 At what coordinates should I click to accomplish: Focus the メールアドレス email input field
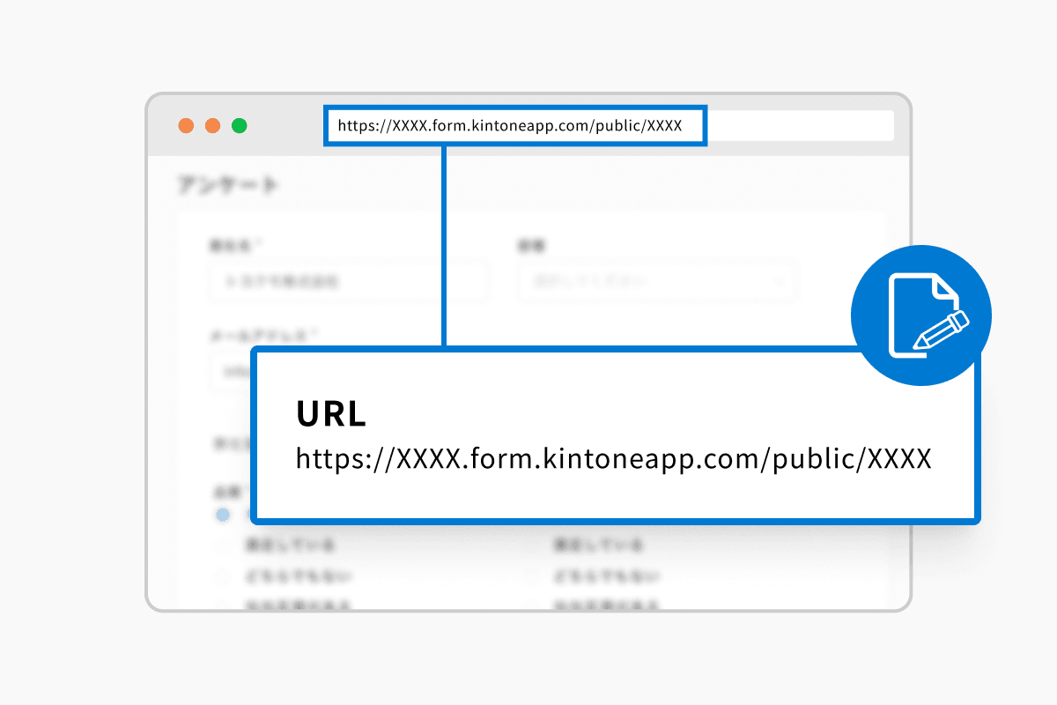coord(231,371)
